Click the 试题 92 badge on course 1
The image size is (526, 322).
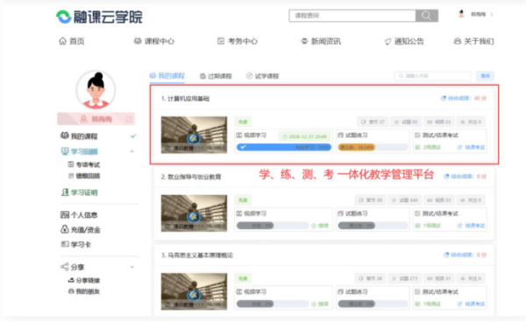point(406,122)
